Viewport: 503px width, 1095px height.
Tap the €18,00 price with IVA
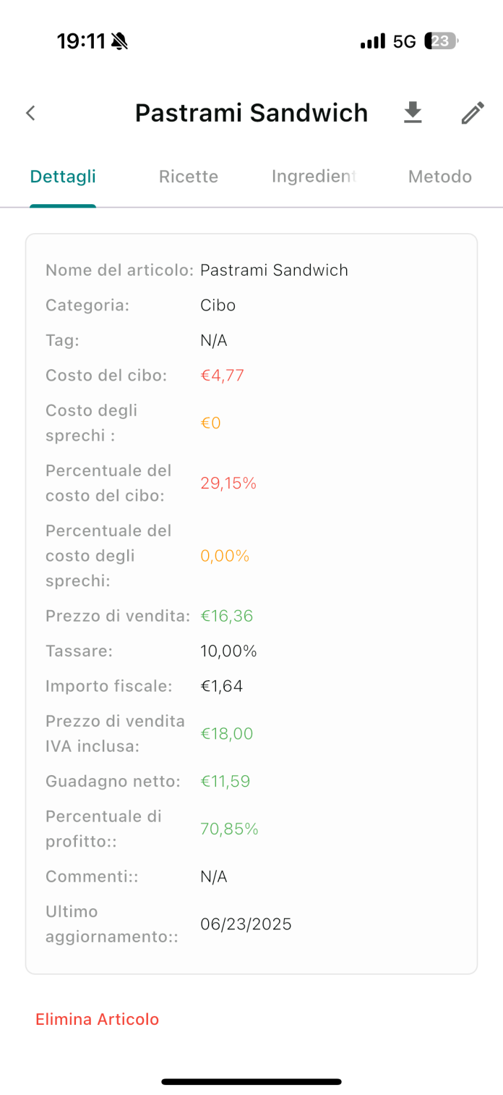coord(227,734)
